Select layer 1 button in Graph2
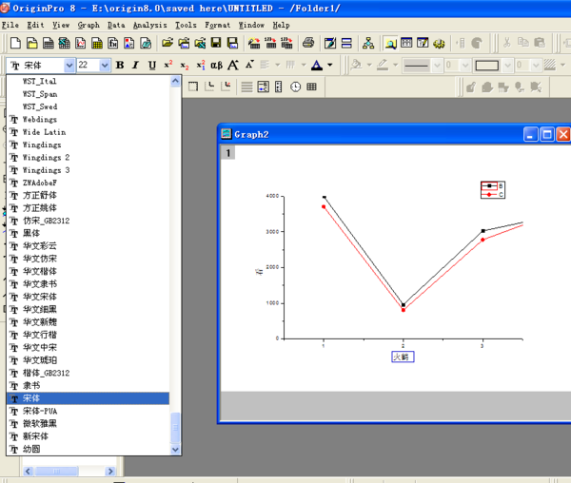The width and height of the screenshot is (571, 483). coord(228,153)
